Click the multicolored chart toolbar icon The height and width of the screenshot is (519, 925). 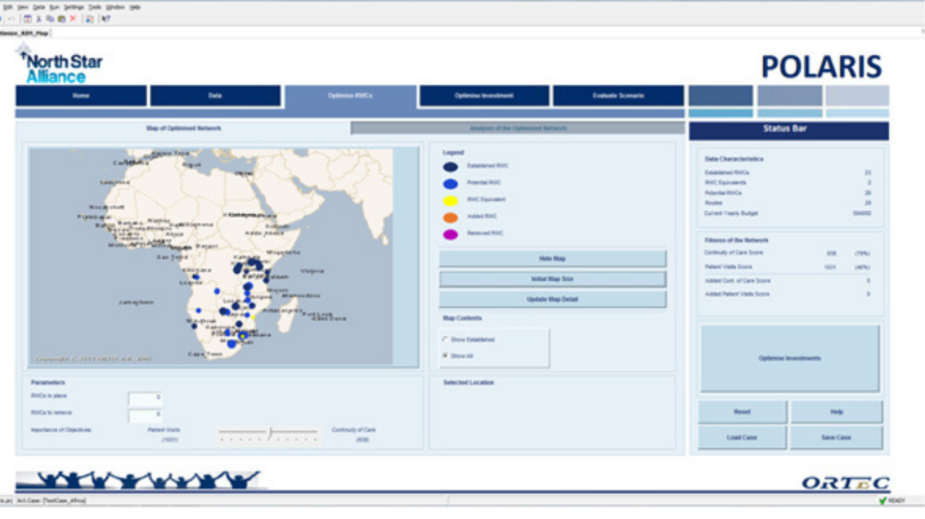point(89,19)
